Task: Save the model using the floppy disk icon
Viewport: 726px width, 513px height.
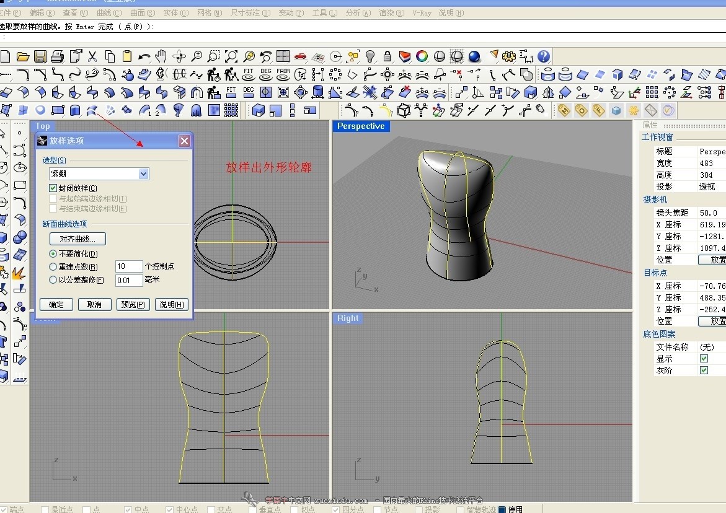Action: pos(40,56)
